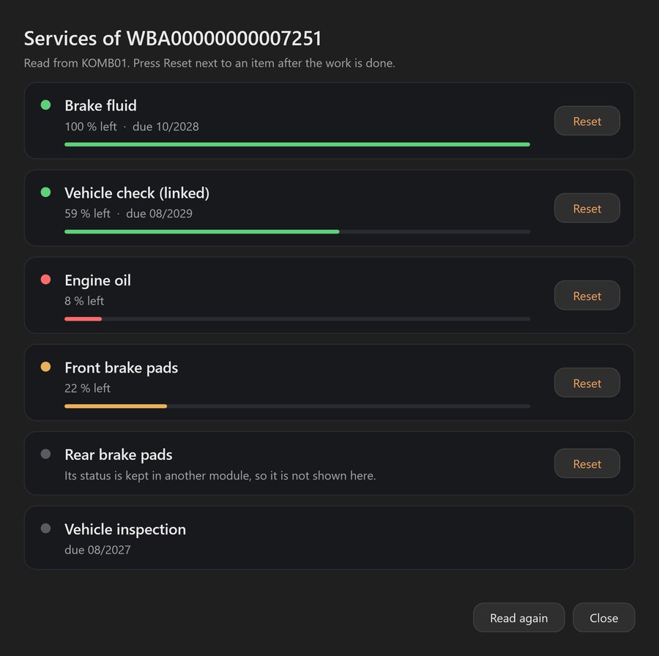
Task: Click the red status dot for Engine oil
Action: 46,280
